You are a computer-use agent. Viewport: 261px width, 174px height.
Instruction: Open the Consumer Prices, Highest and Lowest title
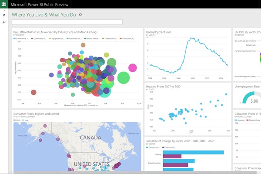36,114
